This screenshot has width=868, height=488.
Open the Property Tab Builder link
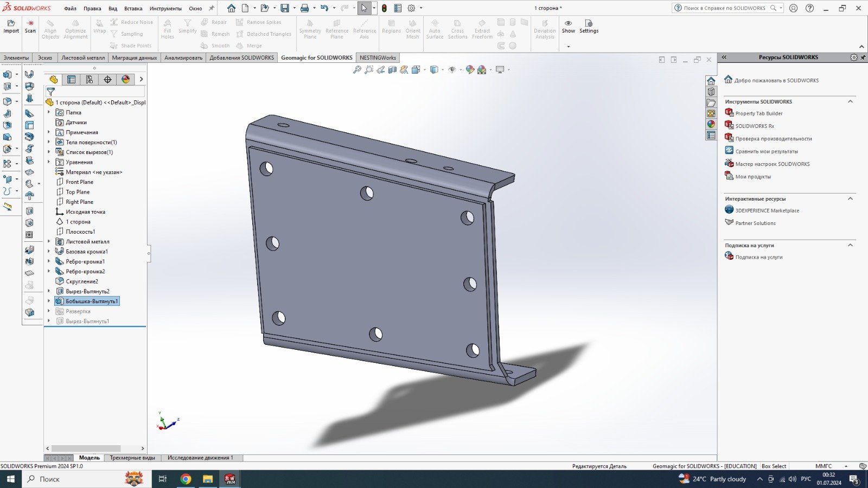[758, 113]
